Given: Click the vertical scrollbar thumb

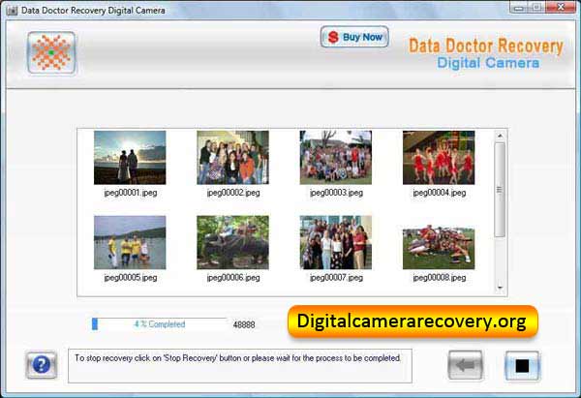Looking at the screenshot, I should tap(500, 190).
